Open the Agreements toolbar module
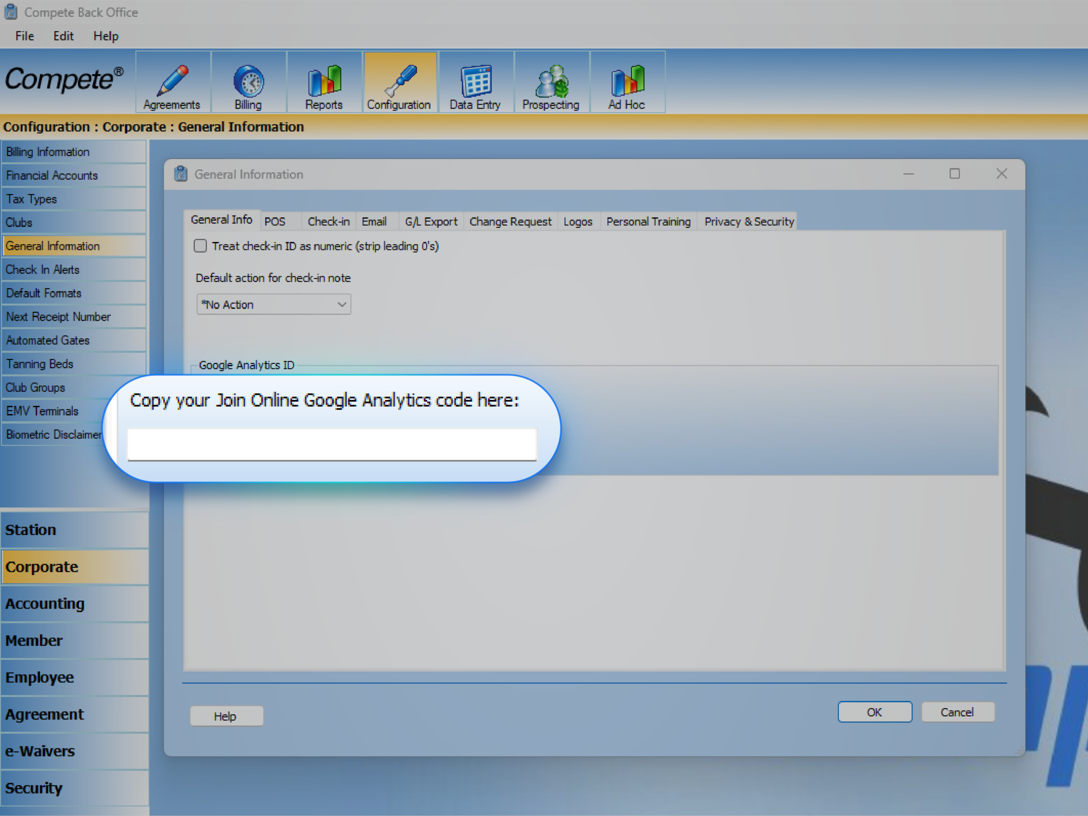 pos(173,82)
